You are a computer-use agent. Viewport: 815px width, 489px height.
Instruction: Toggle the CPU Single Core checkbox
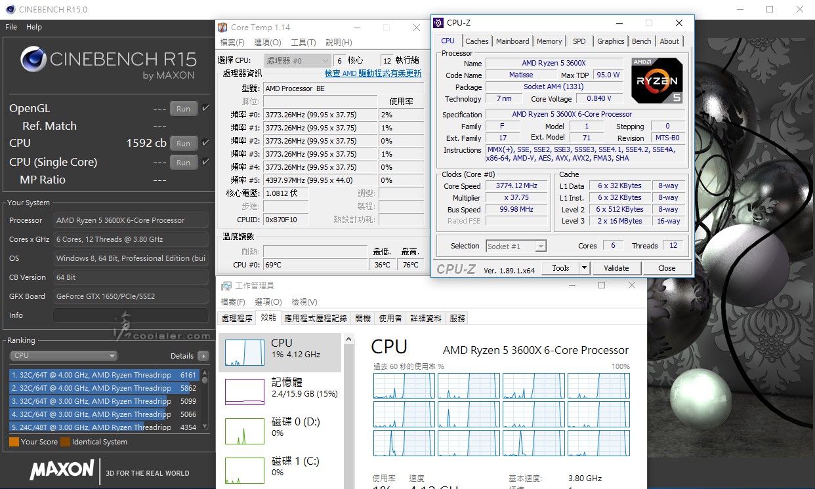click(205, 161)
